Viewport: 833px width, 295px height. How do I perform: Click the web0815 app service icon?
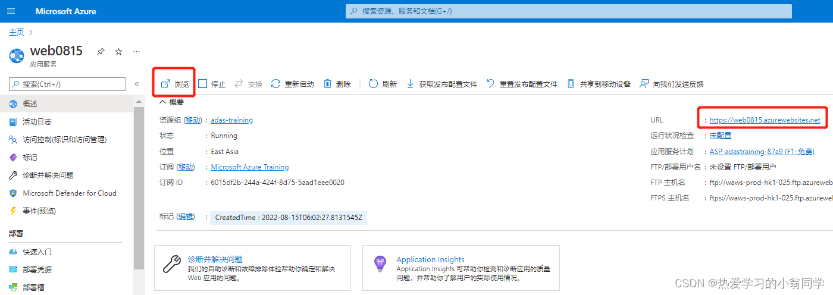pos(16,55)
